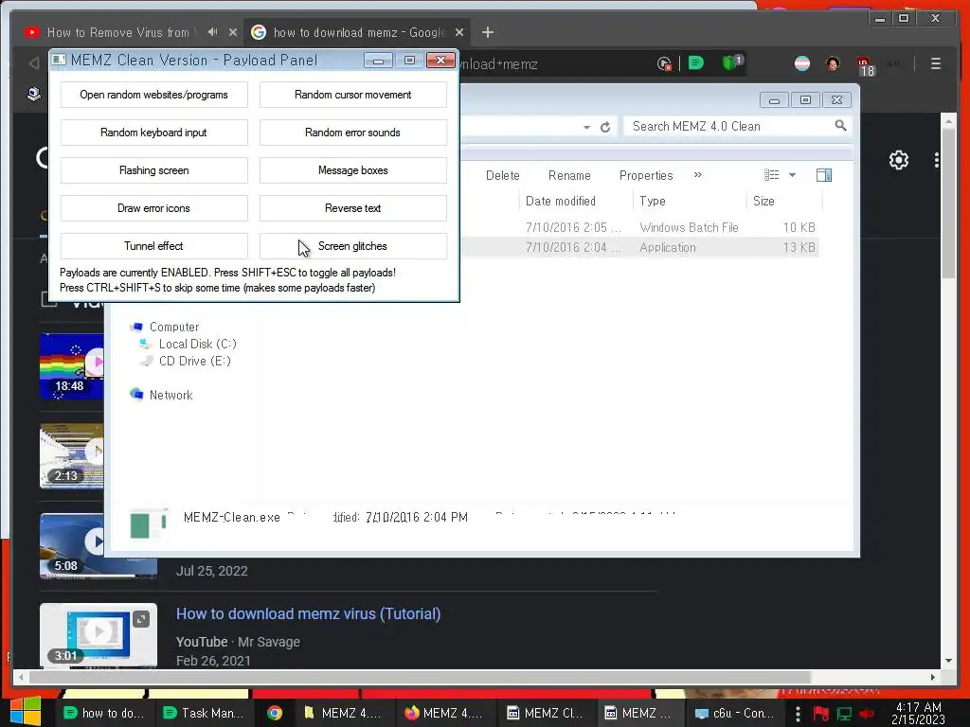Expand the Explorer toolbar overflow chevron
Viewport: 970px width, 727px height.
(x=698, y=175)
